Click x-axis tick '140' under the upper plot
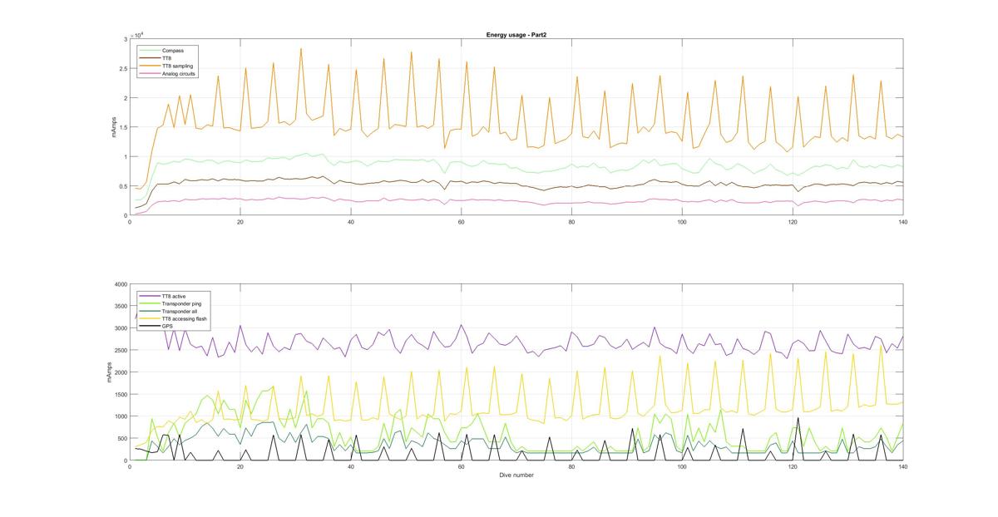This screenshot has height=517, width=998. tap(902, 222)
